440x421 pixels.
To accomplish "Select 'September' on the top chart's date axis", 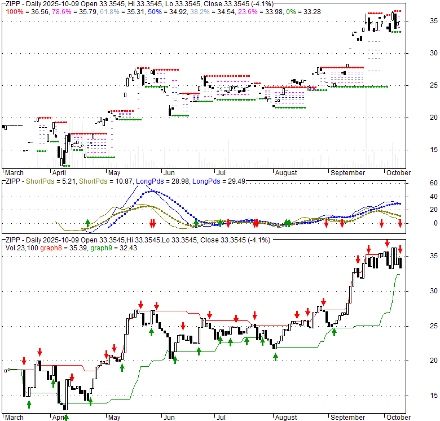I will click(347, 173).
